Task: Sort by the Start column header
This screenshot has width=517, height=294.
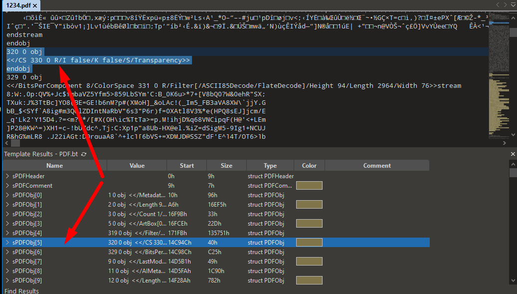Action: point(187,166)
